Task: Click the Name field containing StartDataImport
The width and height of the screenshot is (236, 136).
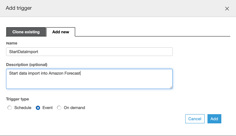Action: point(89,52)
